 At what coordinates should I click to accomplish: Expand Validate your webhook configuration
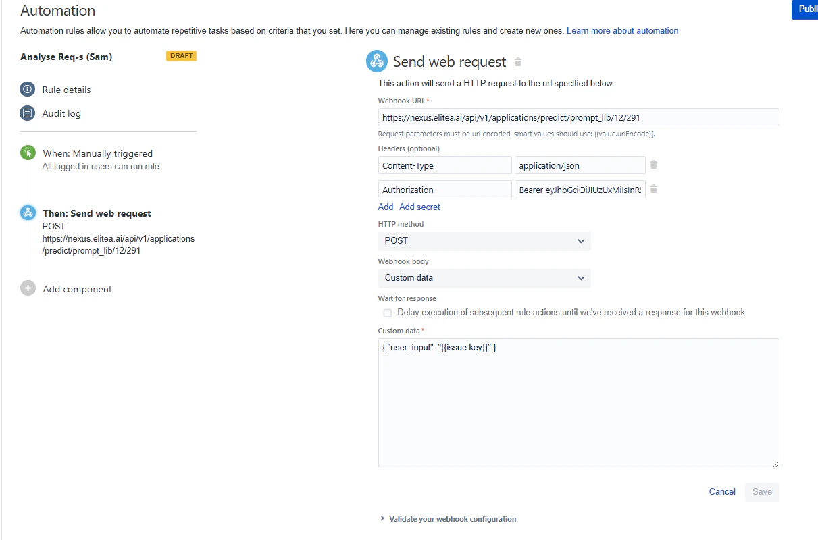(x=451, y=518)
